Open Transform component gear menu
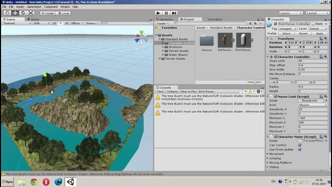Image resolution: width=332 pixels, height=187 pixels. tap(326, 38)
